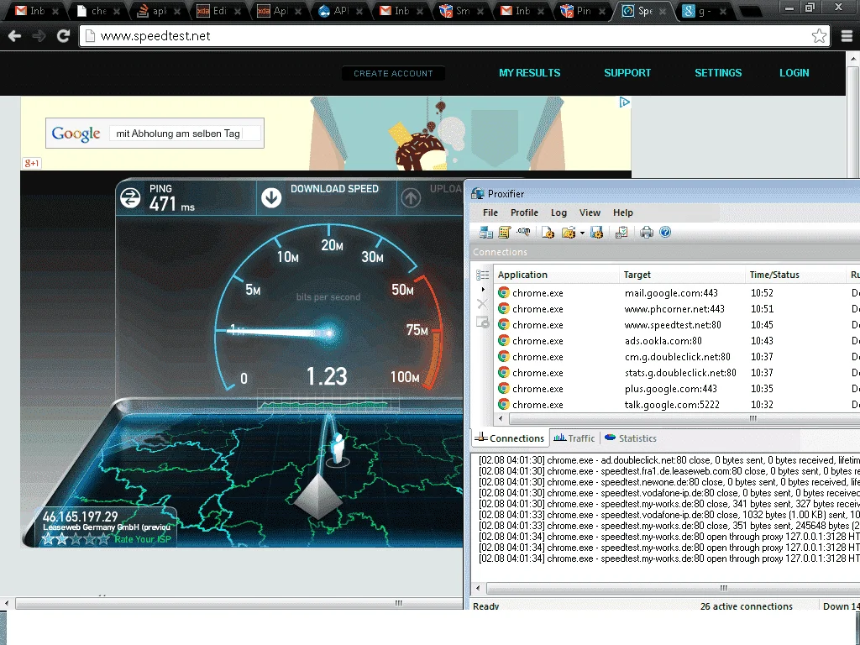This screenshot has height=645, width=860.
Task: Click the g+1 button under the ad
Action: [x=32, y=163]
